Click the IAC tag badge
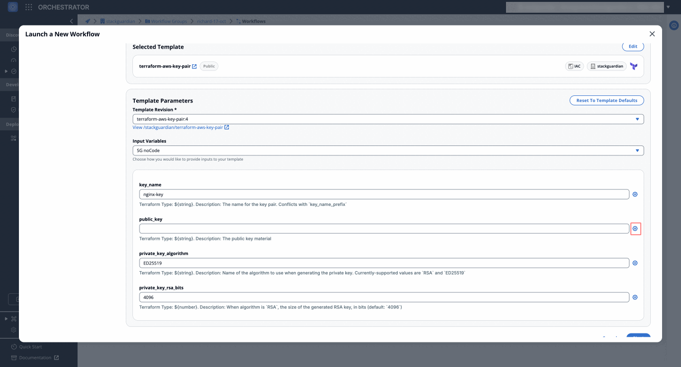This screenshot has width=681, height=367. click(574, 67)
